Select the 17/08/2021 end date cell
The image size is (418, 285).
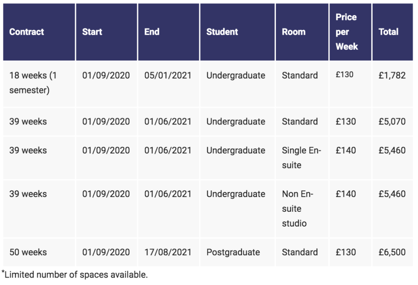pos(168,252)
